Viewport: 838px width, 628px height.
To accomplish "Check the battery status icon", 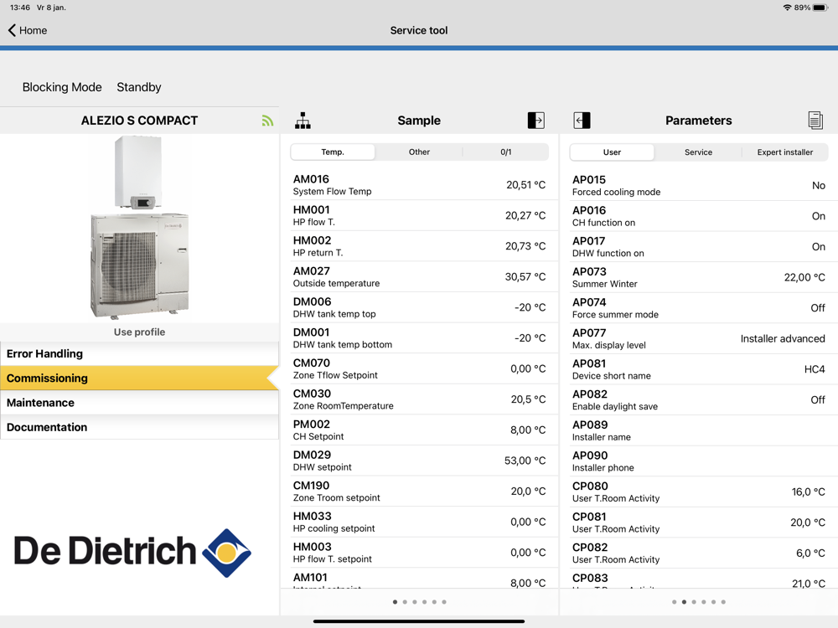I will (820, 8).
